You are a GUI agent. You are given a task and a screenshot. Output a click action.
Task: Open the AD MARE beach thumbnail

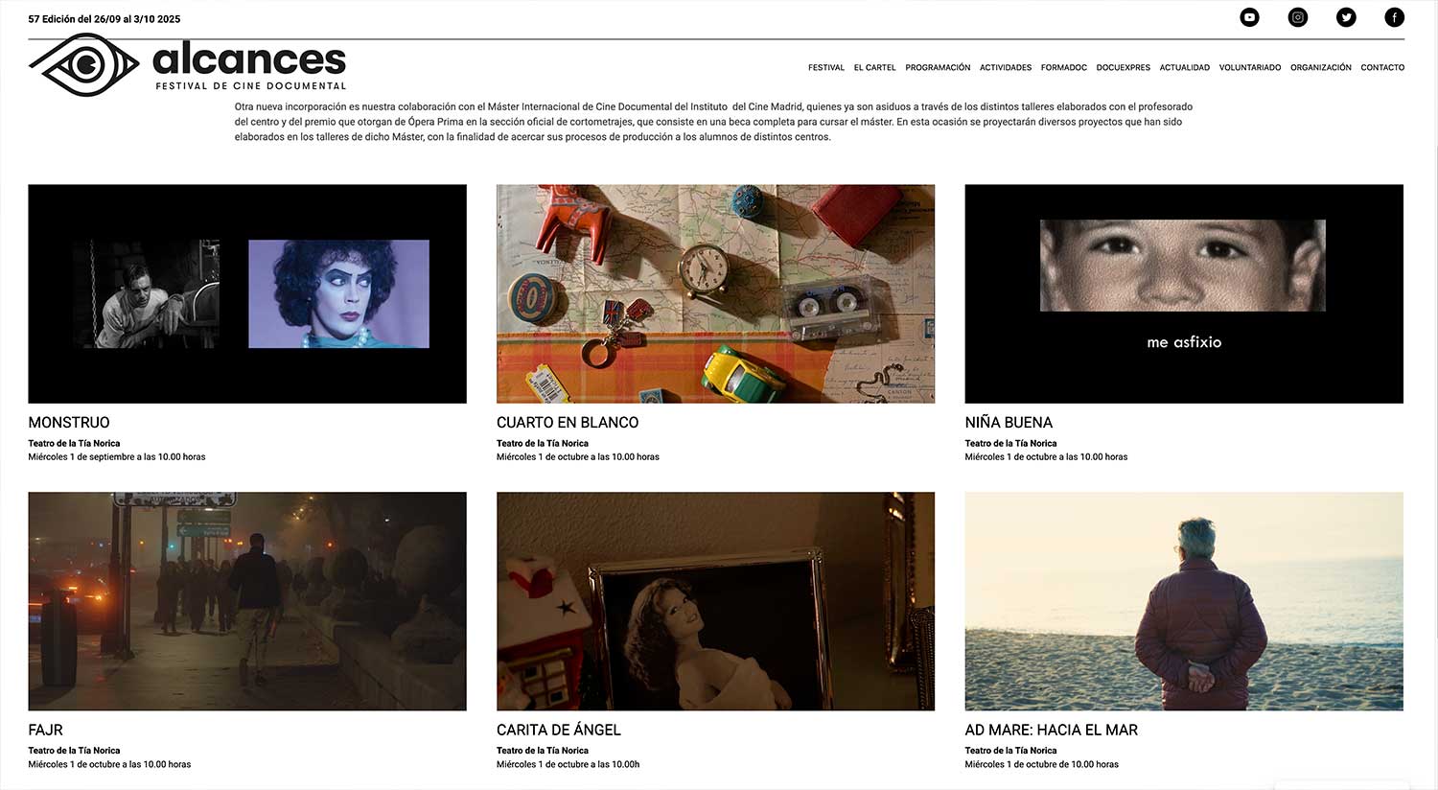1184,601
